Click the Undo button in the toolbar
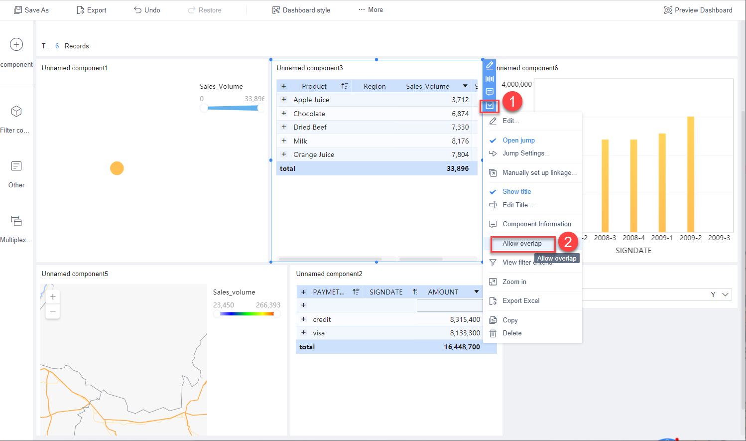The height and width of the screenshot is (441, 746). point(146,9)
